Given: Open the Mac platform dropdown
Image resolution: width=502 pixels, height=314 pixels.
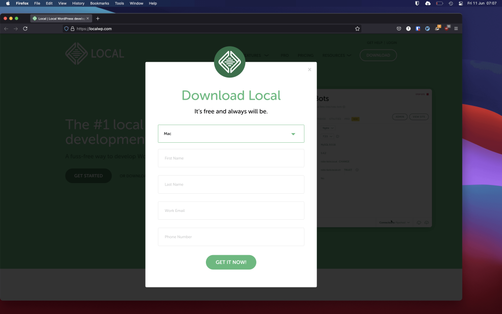Looking at the screenshot, I should coord(231,133).
